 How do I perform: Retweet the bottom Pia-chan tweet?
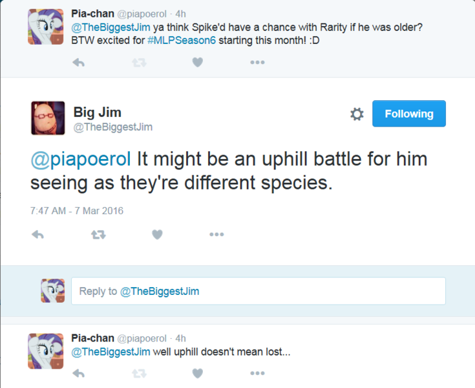point(139,373)
